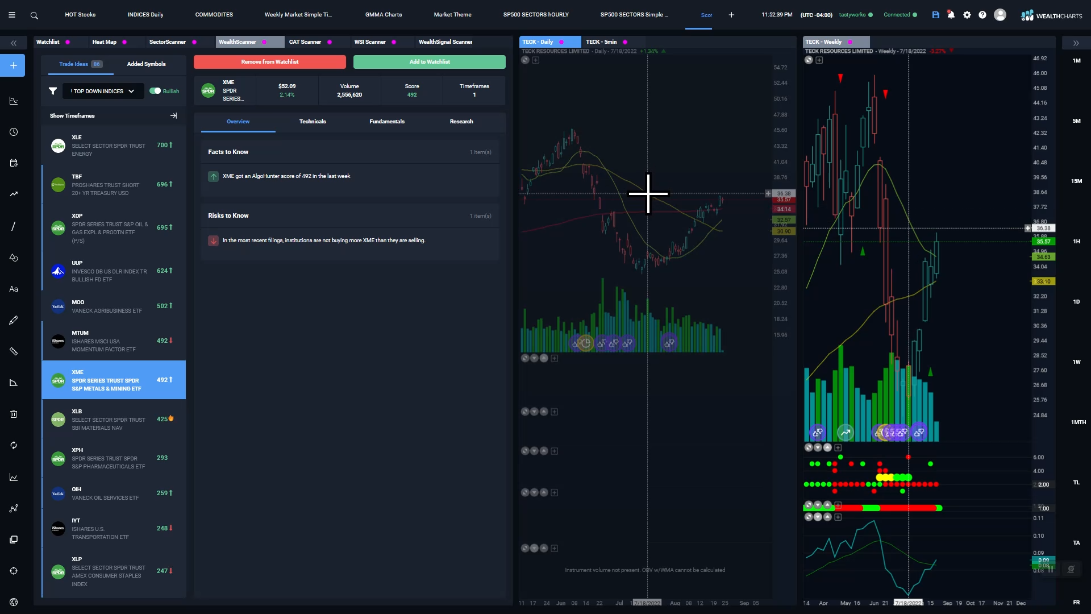
Task: Click the 36.38 price label on weekly axis
Action: 1044,228
